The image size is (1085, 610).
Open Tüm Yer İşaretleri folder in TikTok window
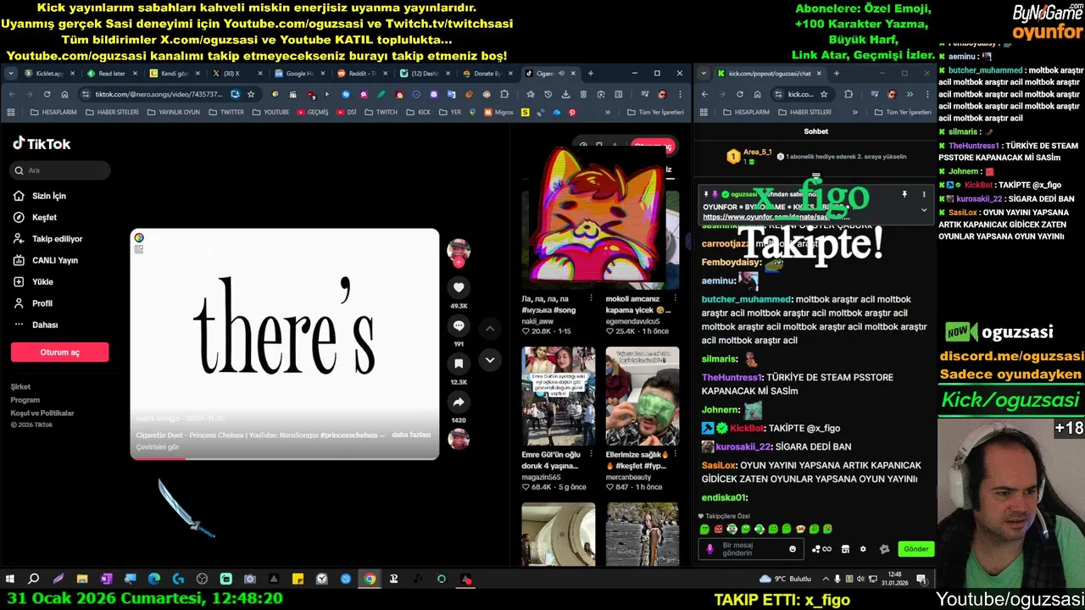click(655, 112)
